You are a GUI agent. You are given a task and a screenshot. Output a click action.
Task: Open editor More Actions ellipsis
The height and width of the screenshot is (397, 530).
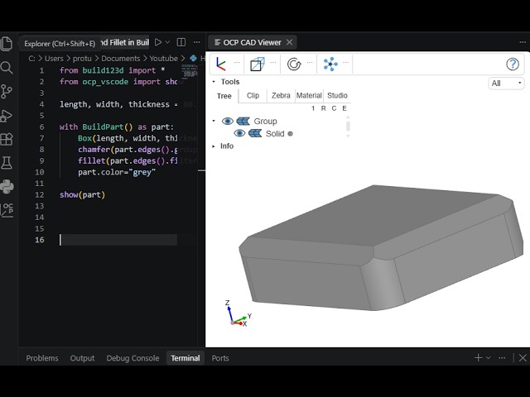197,42
